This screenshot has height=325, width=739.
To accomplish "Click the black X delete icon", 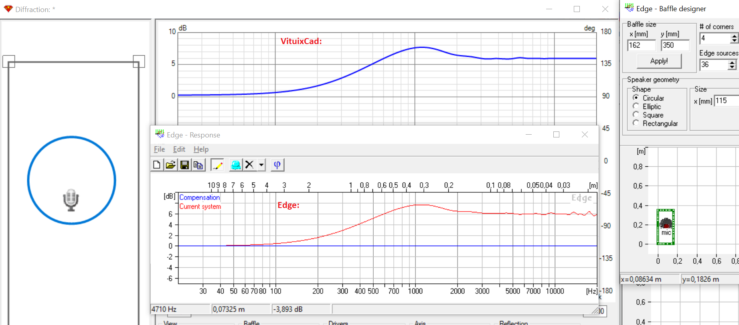I will [249, 165].
